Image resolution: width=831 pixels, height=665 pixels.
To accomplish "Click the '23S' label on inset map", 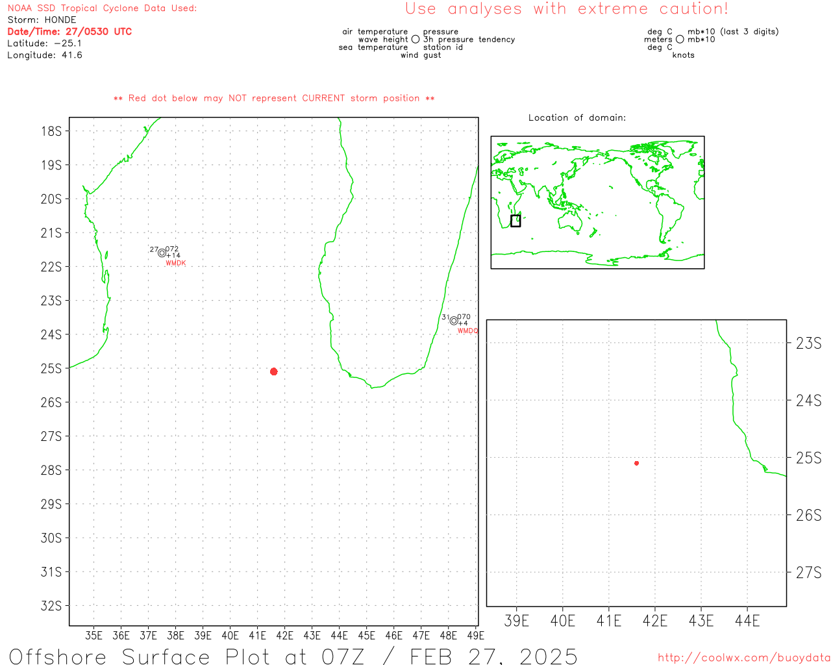I will 809,344.
